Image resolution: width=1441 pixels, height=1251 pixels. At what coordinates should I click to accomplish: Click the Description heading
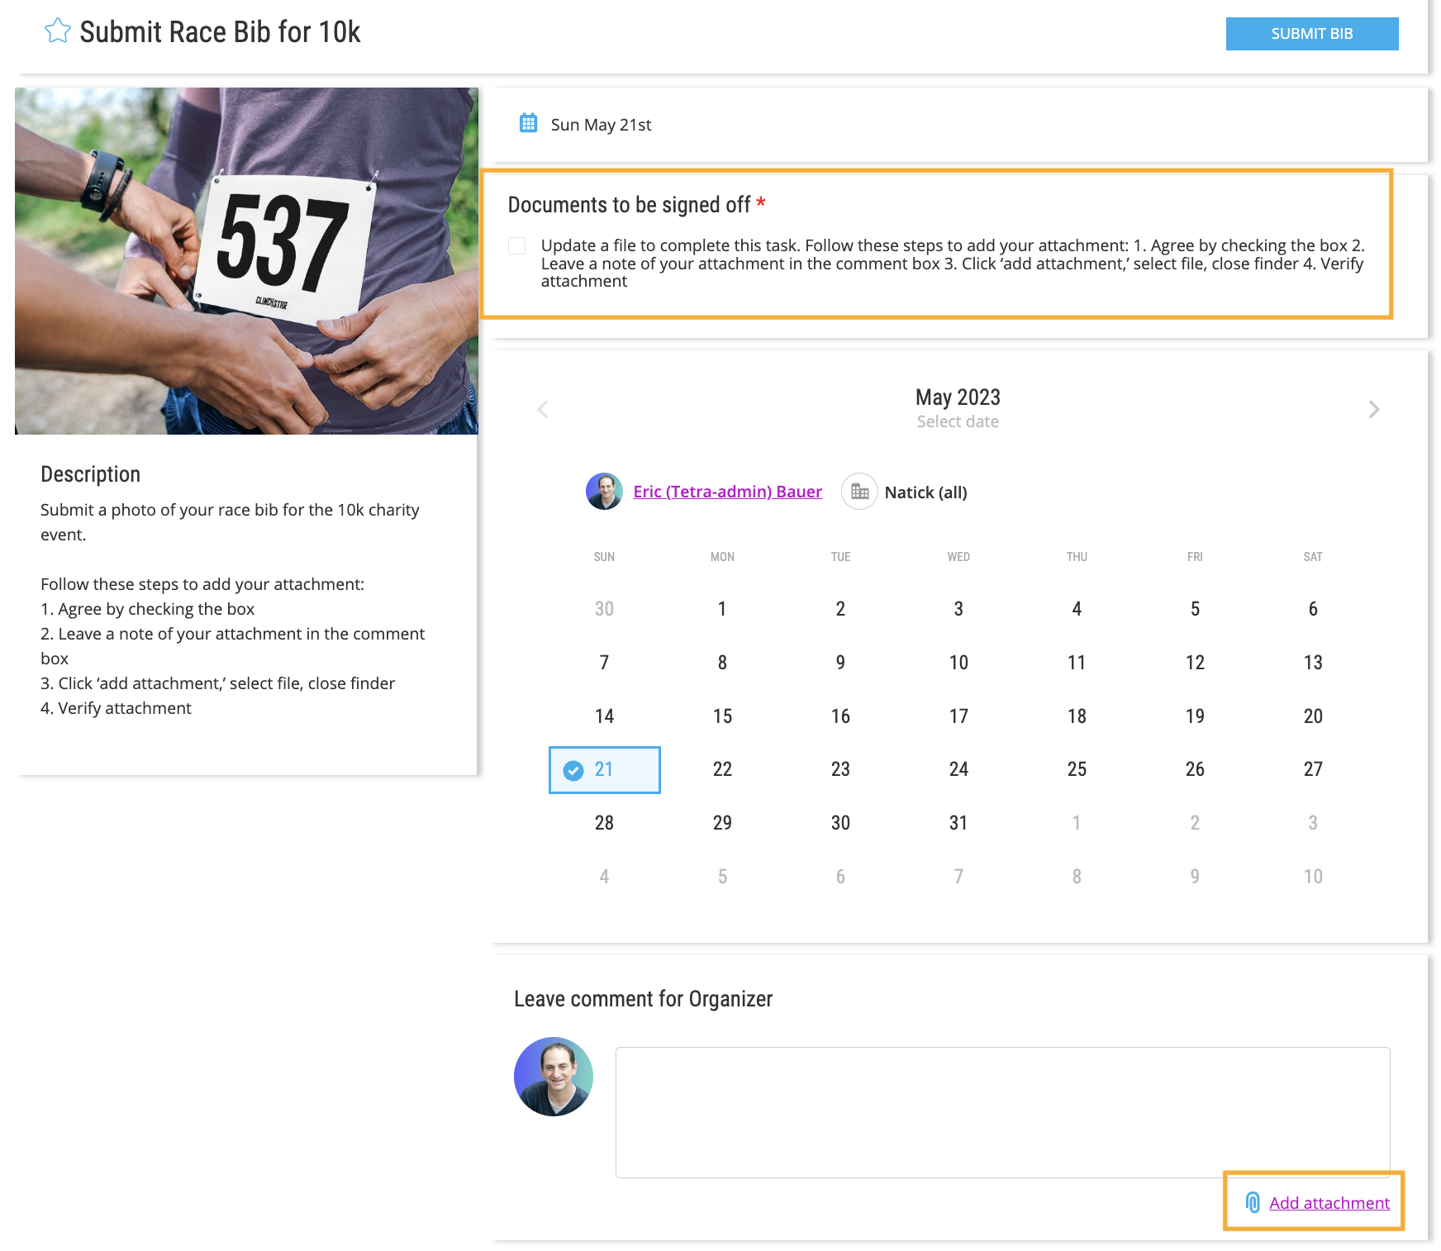click(90, 474)
